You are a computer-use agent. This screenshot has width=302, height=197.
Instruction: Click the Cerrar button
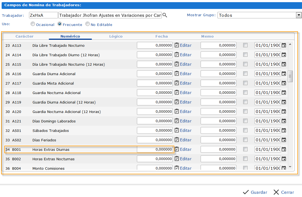pos(284,192)
